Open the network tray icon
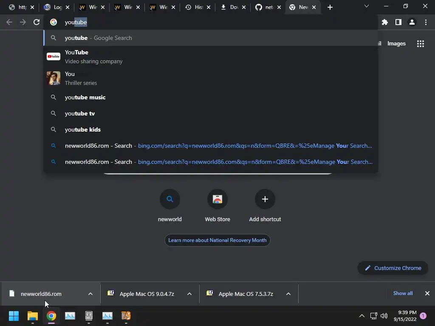 (x=373, y=316)
